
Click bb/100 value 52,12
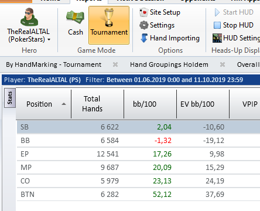[162, 195]
